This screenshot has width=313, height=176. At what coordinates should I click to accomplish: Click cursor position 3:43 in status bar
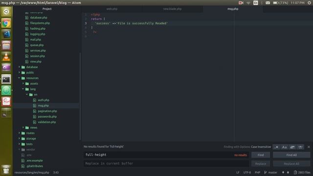[x=56, y=173]
